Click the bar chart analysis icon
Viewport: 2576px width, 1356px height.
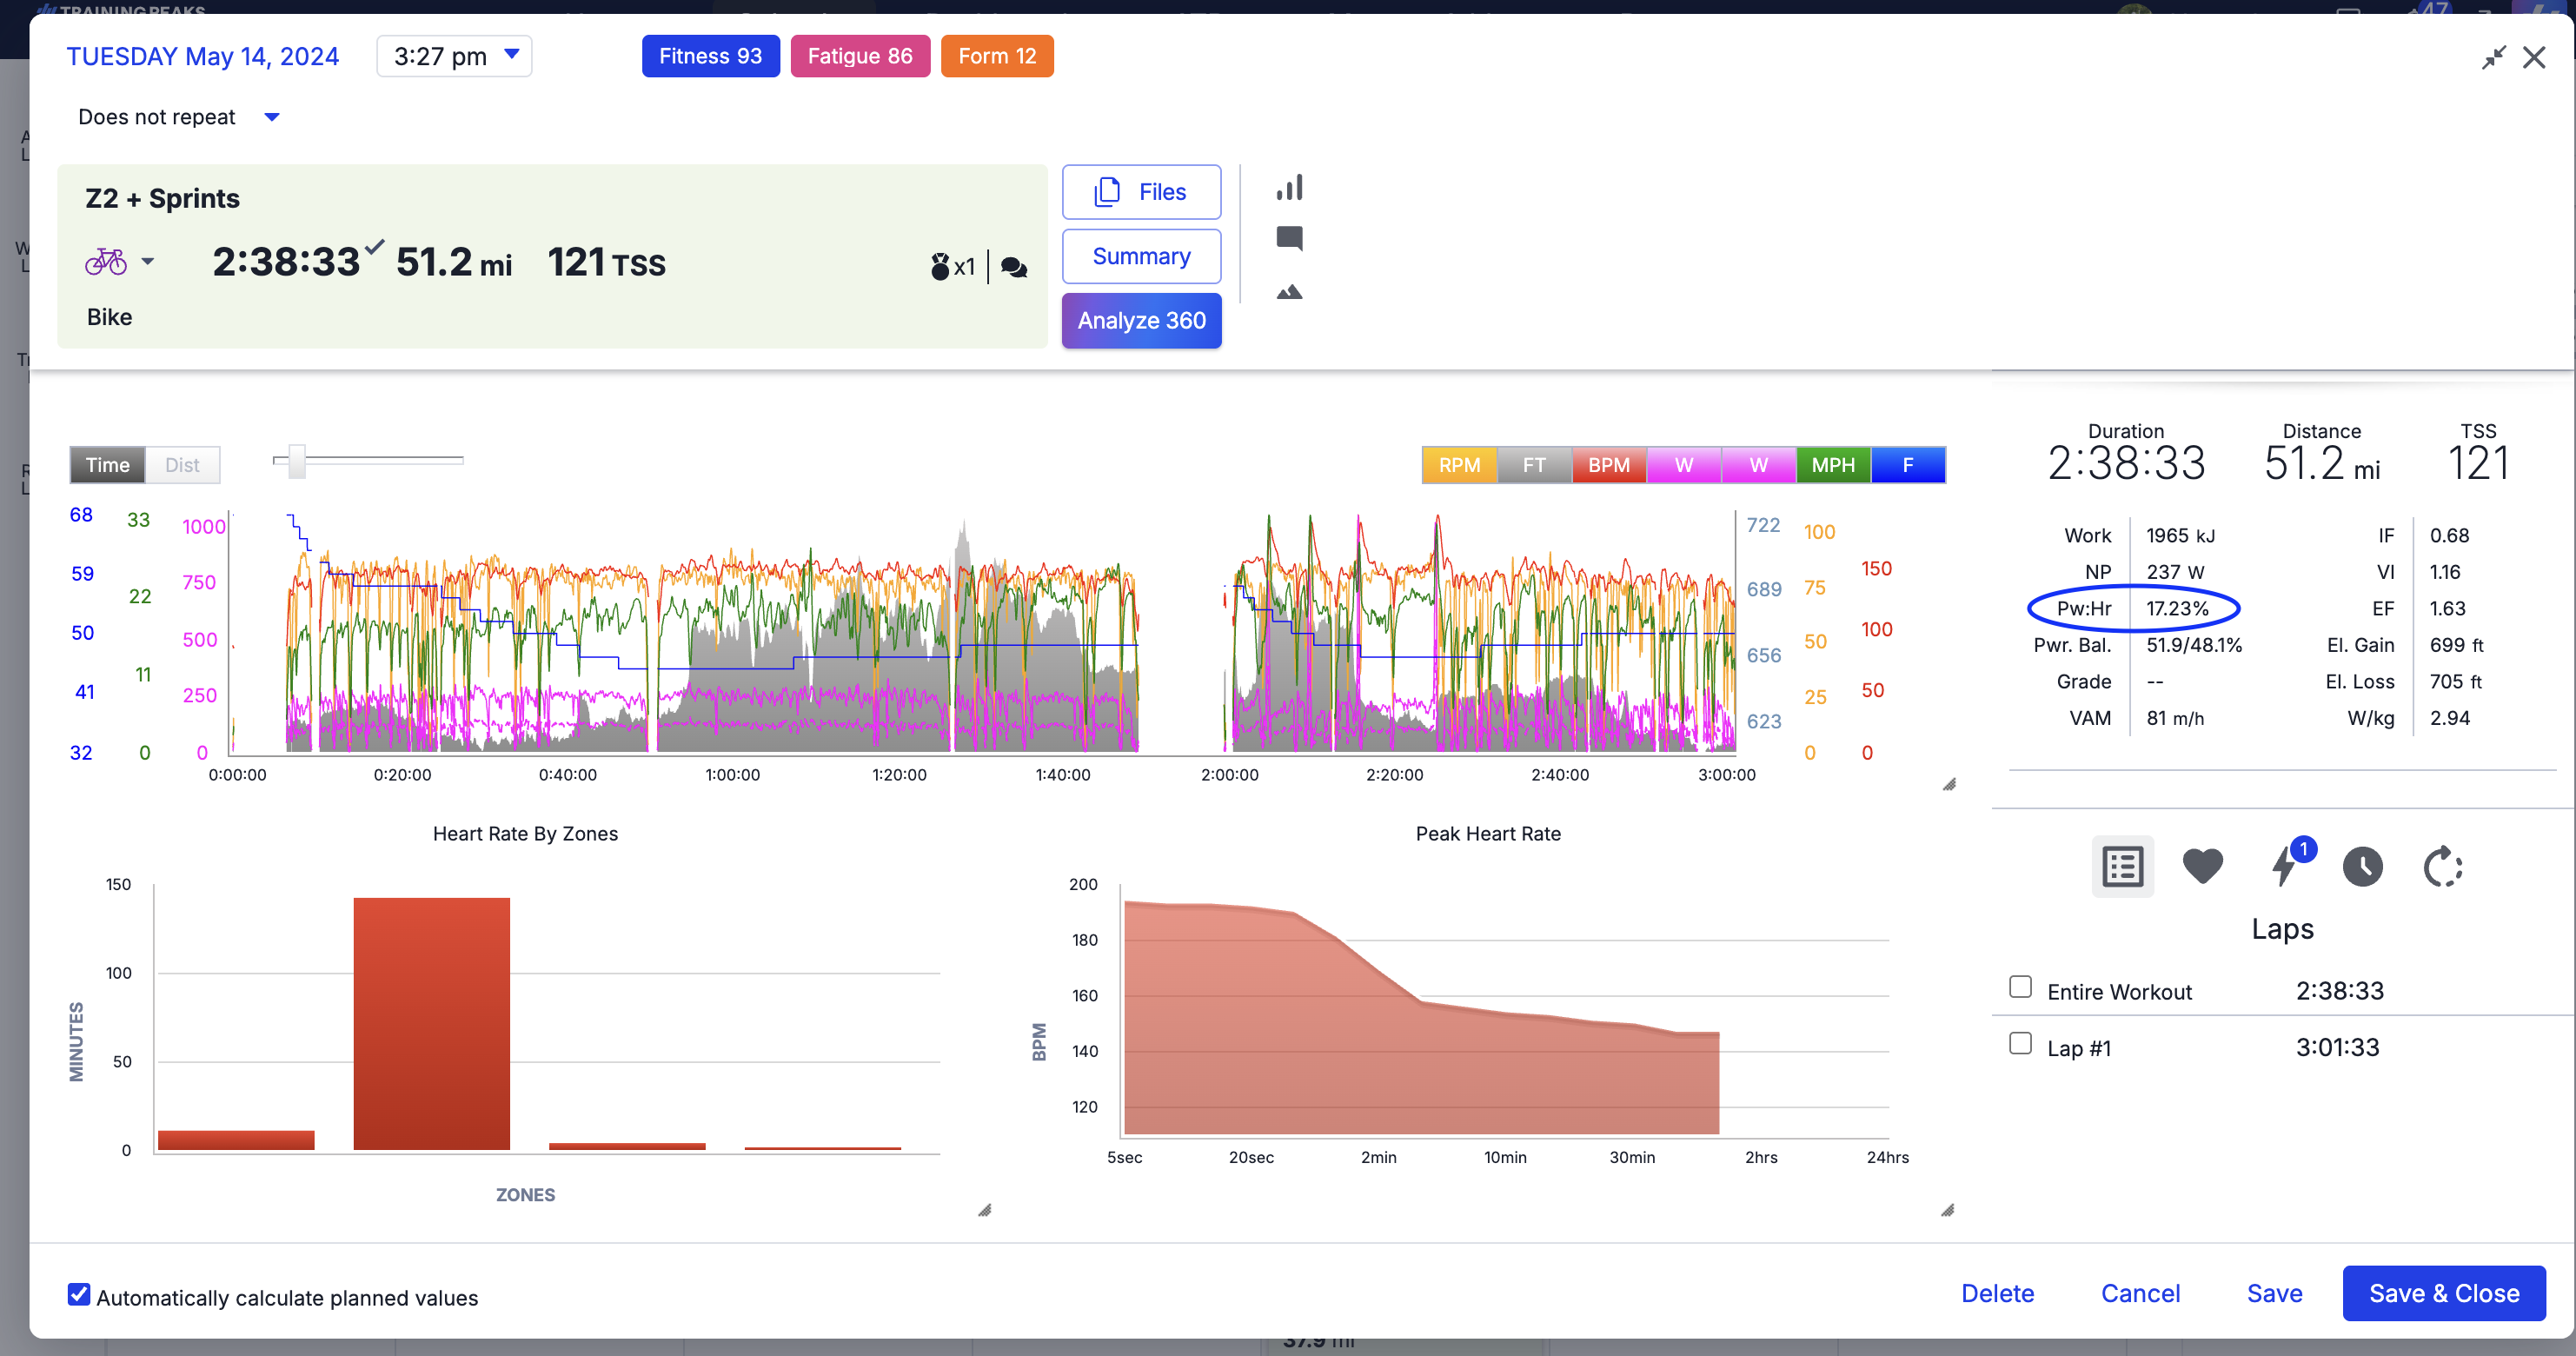pyautogui.click(x=1289, y=188)
